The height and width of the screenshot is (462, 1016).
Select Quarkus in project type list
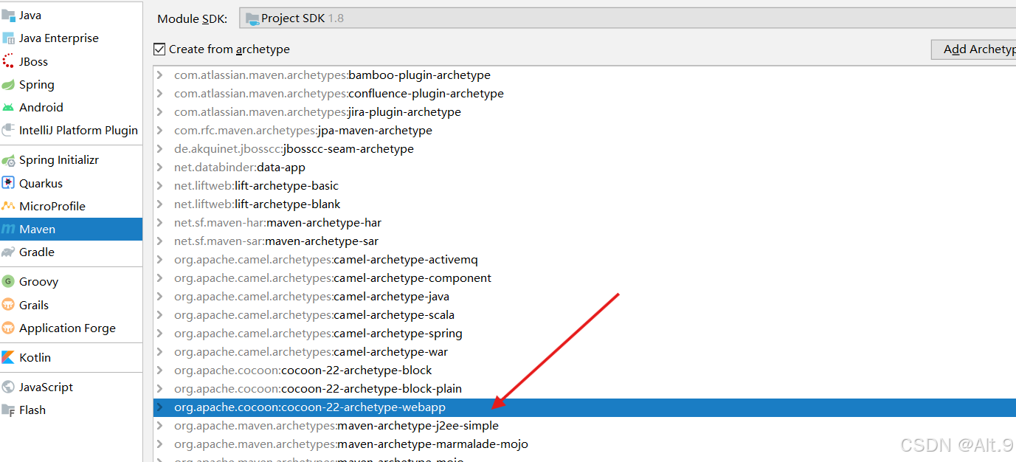coord(71,184)
